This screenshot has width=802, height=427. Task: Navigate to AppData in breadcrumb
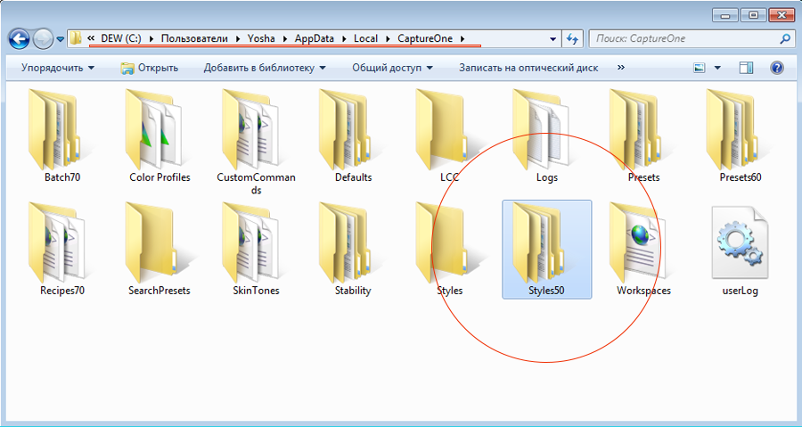[314, 38]
